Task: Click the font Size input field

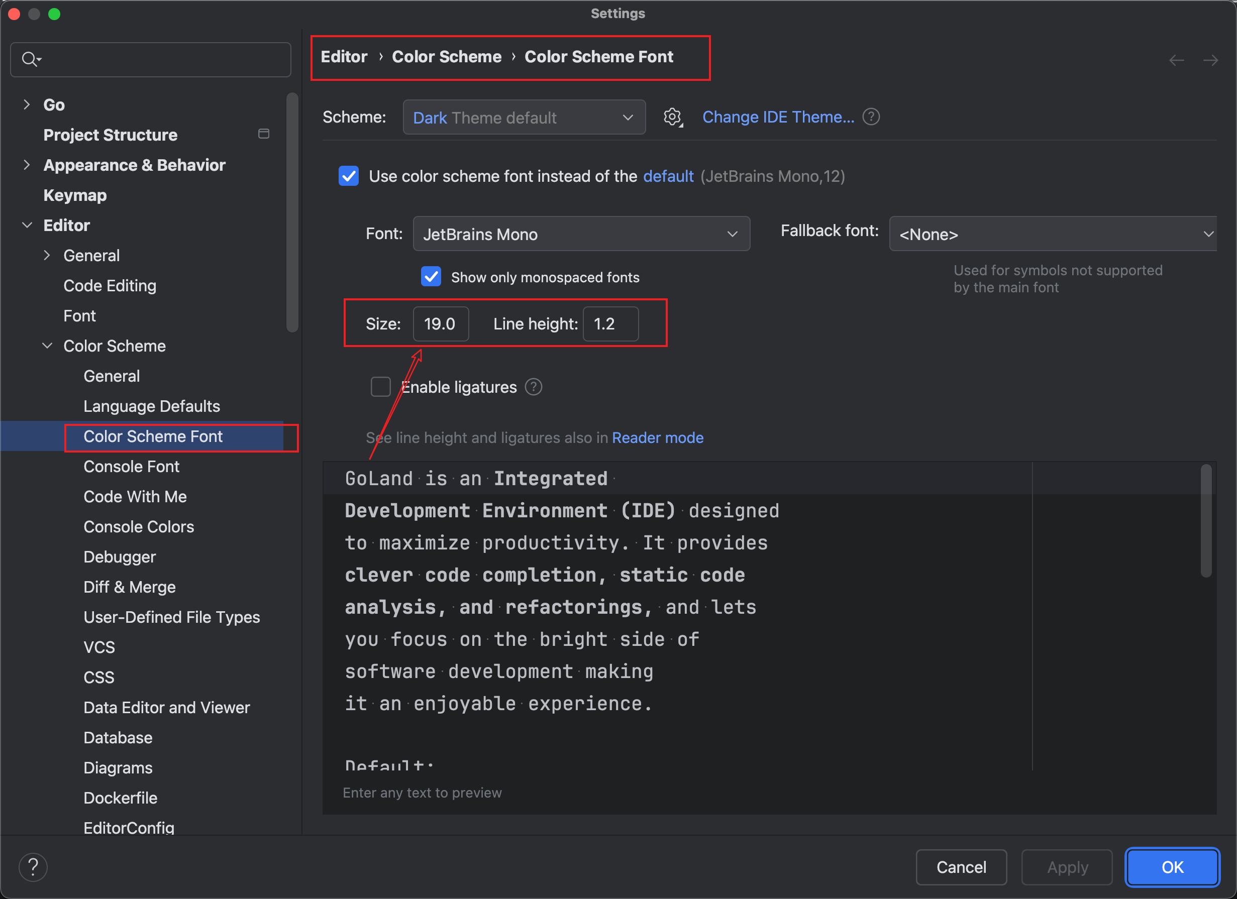Action: click(x=440, y=324)
